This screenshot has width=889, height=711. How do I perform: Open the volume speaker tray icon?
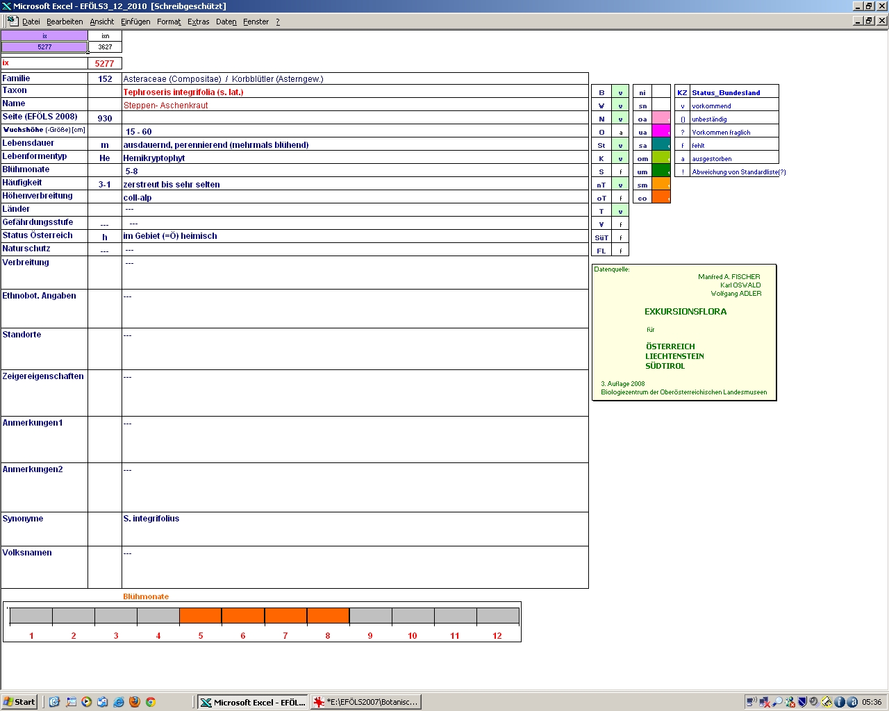(814, 702)
